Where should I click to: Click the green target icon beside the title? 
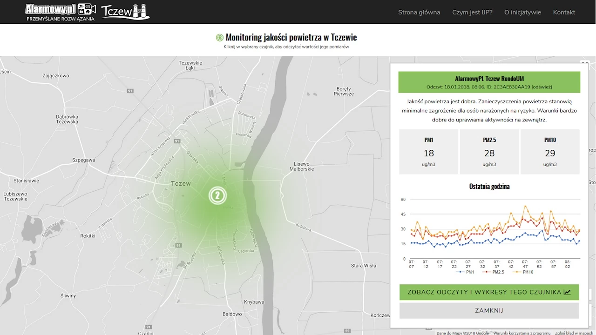click(220, 37)
